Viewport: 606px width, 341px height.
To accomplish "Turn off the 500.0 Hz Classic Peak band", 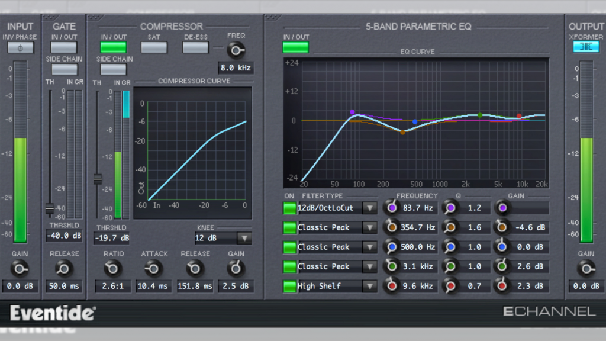I will [289, 247].
